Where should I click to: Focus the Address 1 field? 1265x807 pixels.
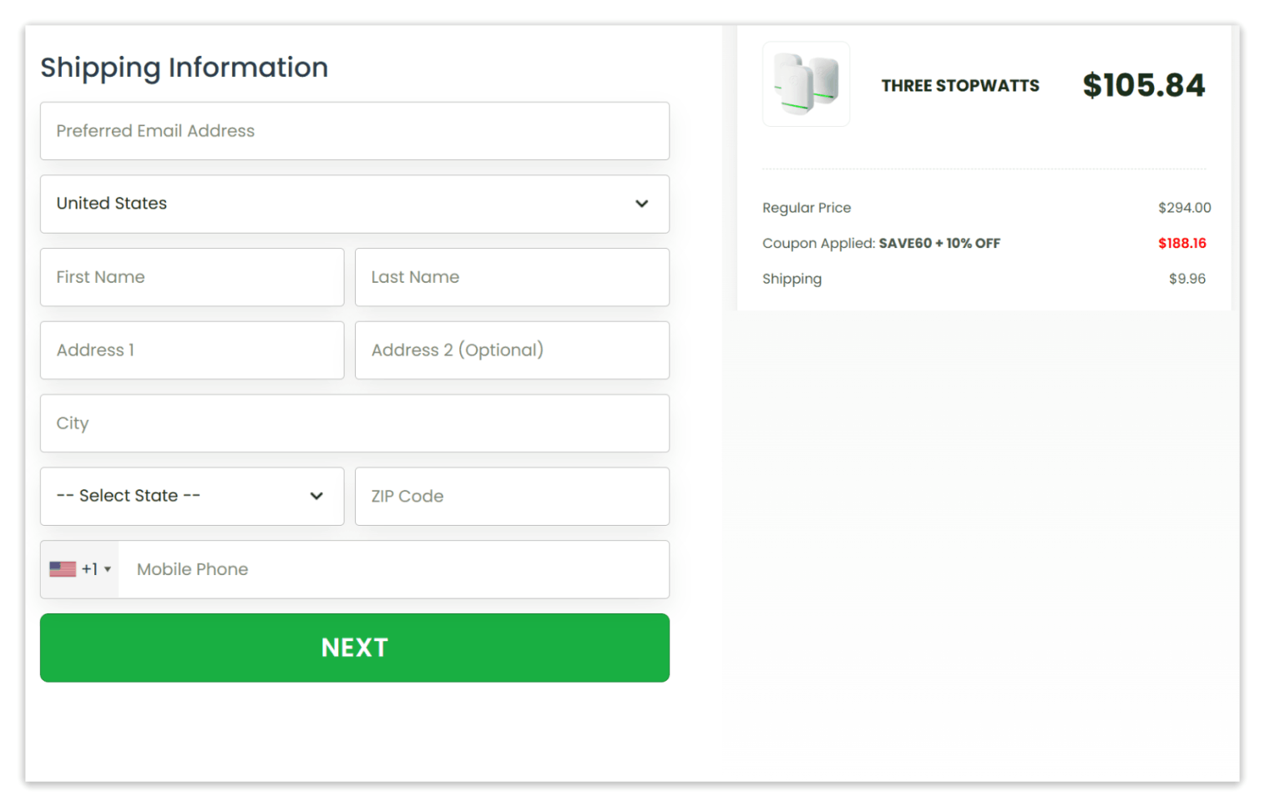[192, 351]
